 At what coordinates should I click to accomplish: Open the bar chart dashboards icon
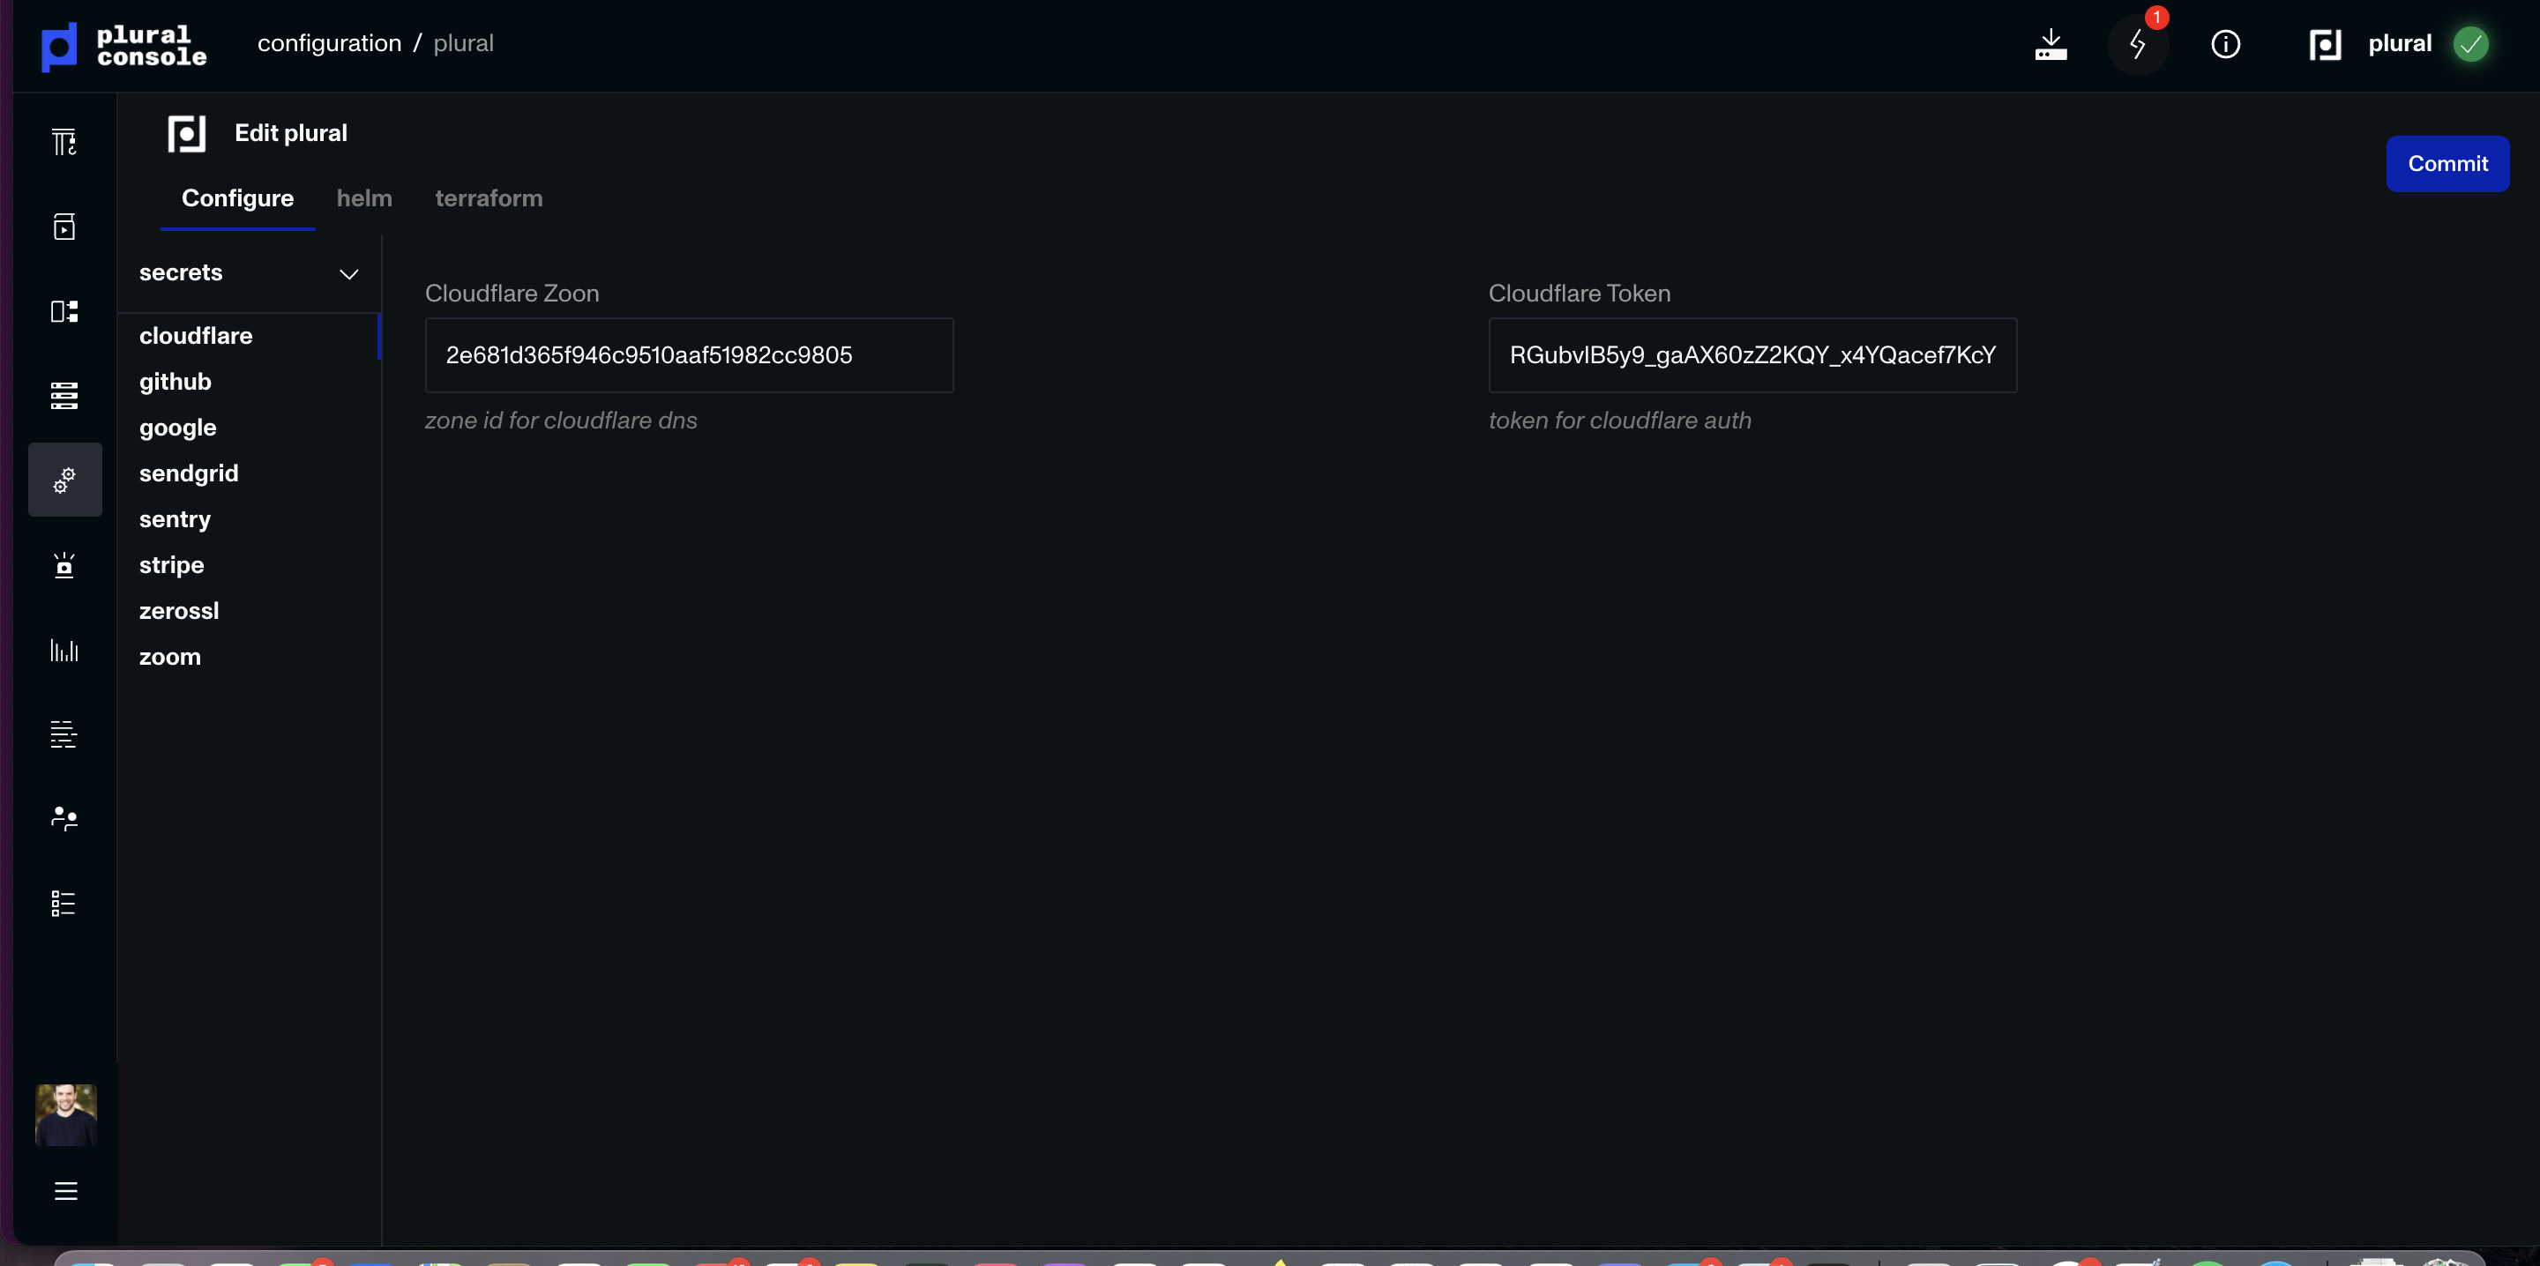tap(64, 650)
